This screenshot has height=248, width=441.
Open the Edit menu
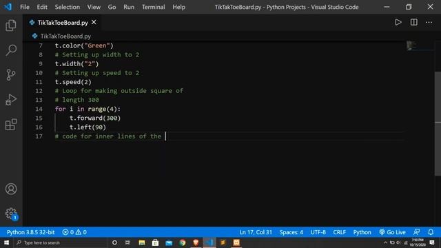(42, 7)
